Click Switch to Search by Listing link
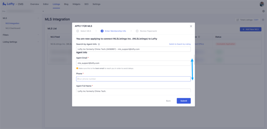 180,44
